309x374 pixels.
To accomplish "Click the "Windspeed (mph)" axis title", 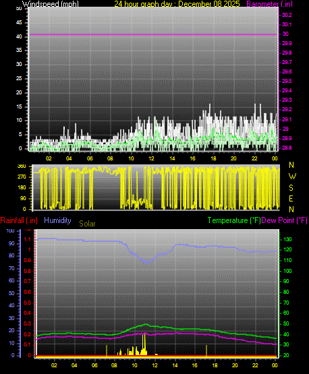I will [x=51, y=4].
